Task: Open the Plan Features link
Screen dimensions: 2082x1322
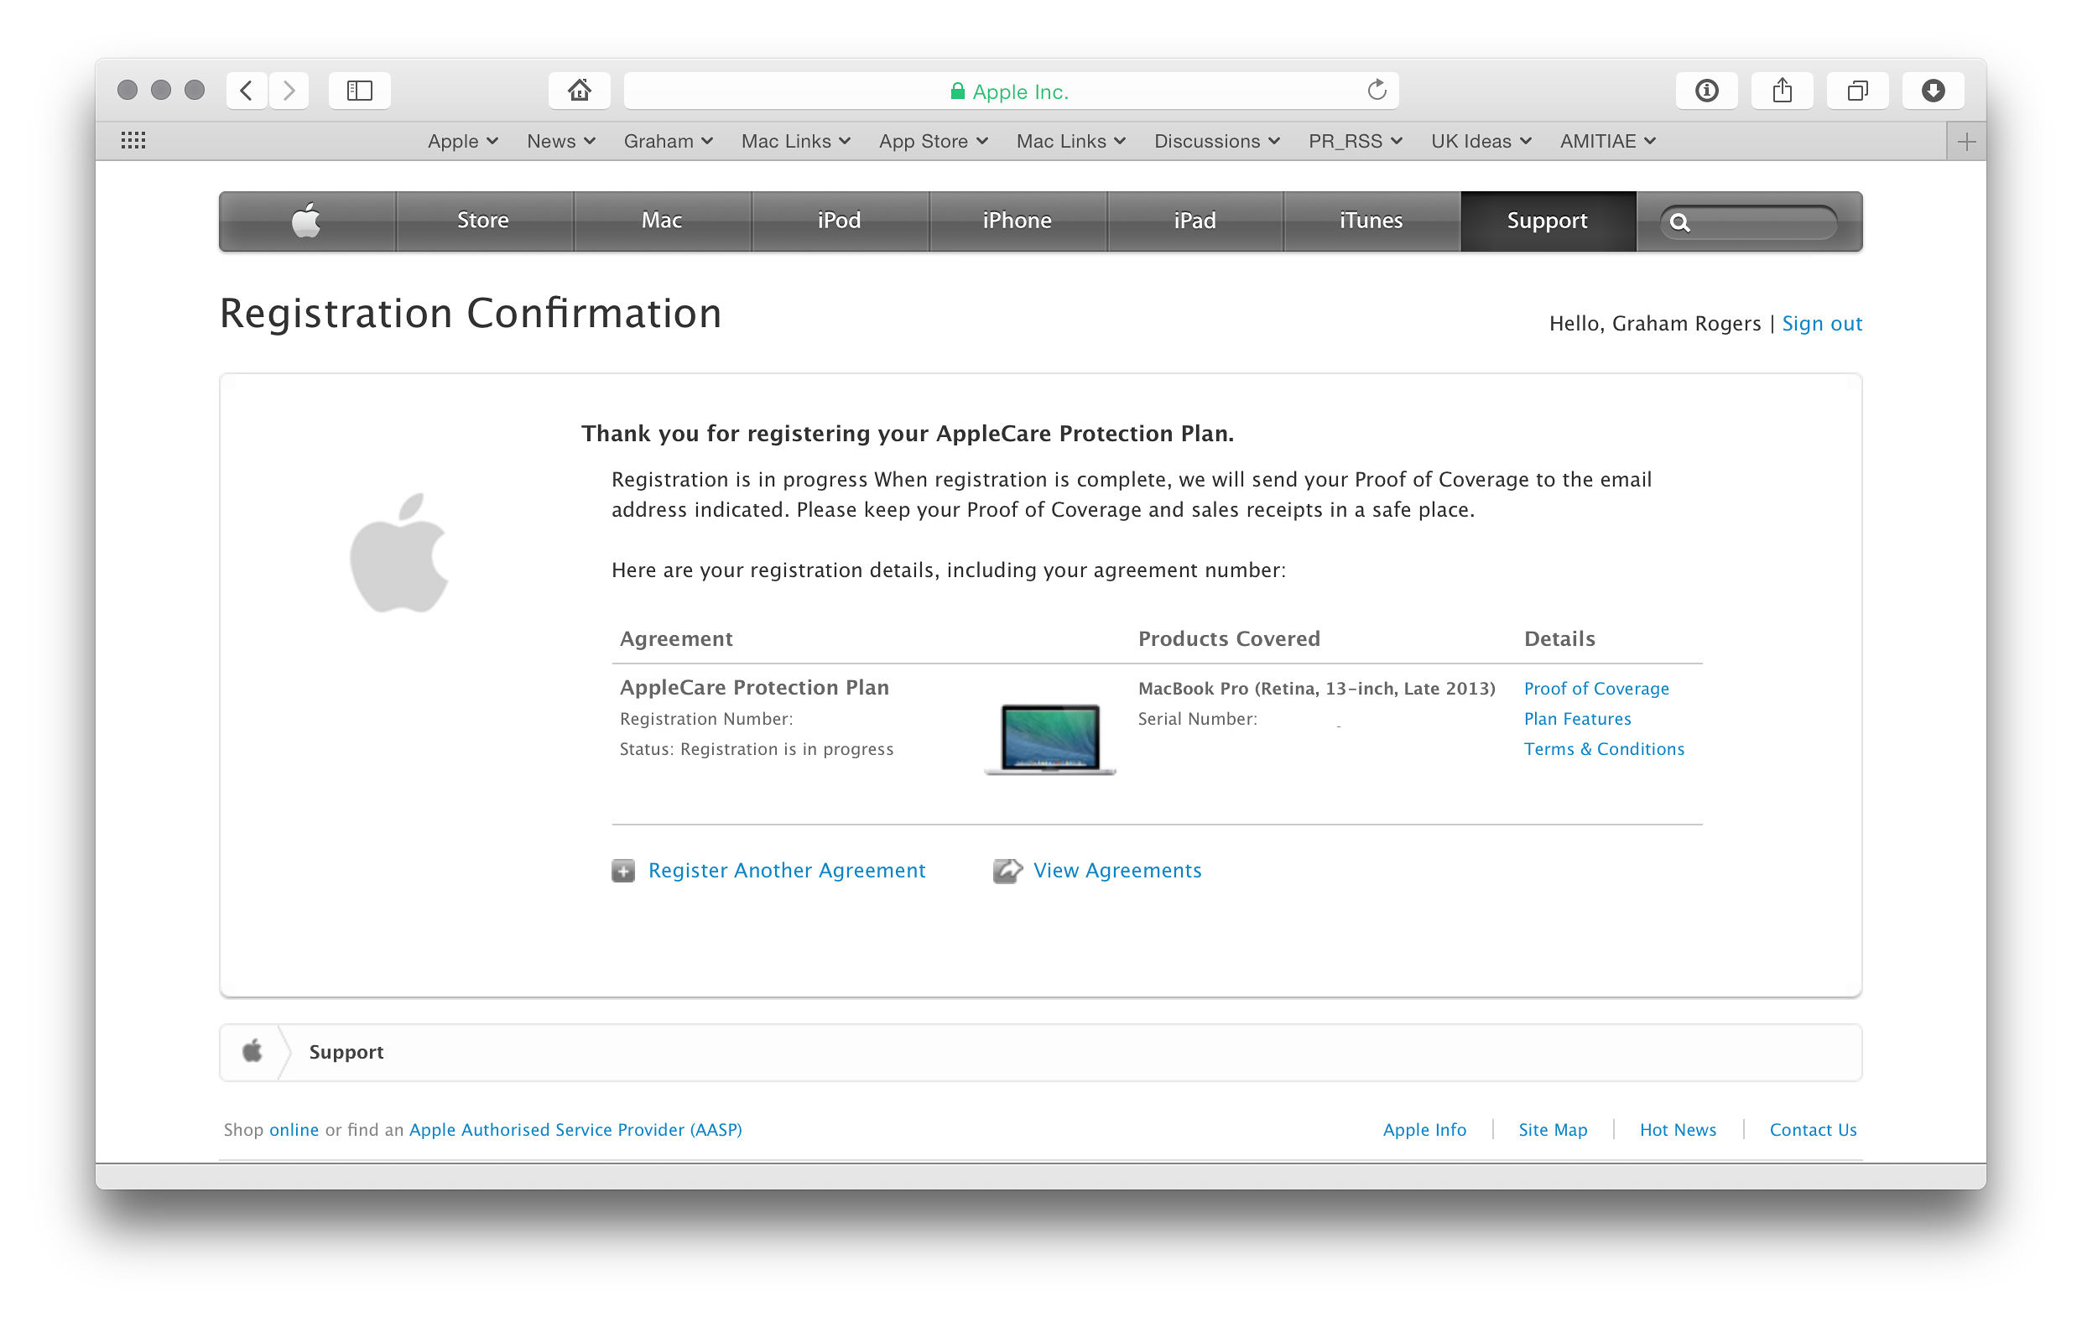Action: pos(1577,720)
